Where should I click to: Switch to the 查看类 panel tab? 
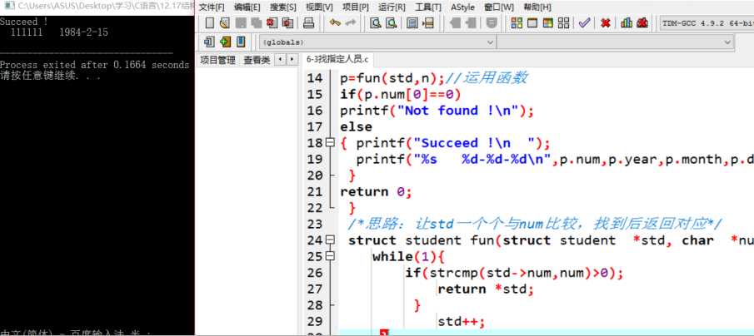coord(257,60)
